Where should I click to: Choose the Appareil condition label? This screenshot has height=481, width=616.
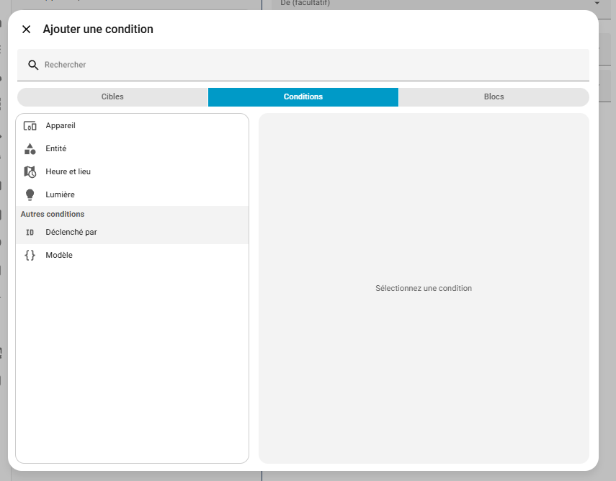coord(61,126)
